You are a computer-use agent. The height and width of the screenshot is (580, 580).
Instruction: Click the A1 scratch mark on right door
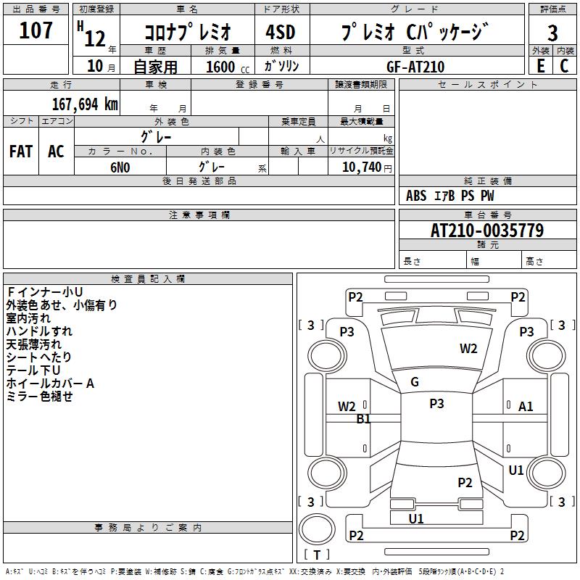(x=525, y=407)
